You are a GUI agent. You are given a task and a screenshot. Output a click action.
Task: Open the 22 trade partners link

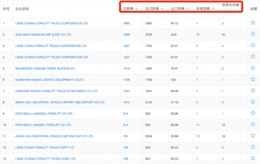224,125
